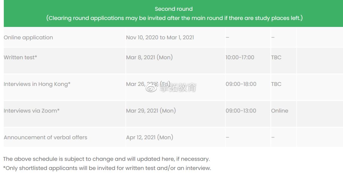The image size is (343, 174).
Task: Click the "09:00-18:00" time cell
Action: (241, 84)
